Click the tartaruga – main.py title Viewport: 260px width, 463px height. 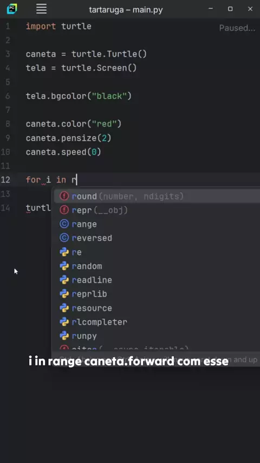[126, 9]
